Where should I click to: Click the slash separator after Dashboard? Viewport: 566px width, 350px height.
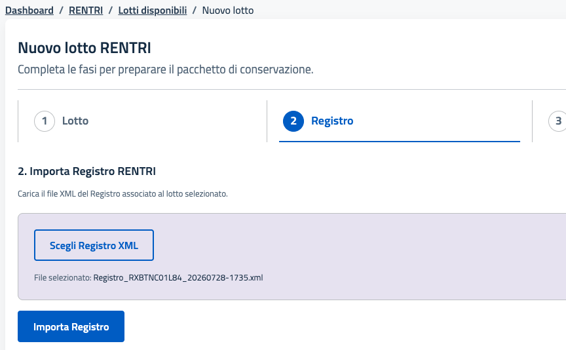[62, 10]
